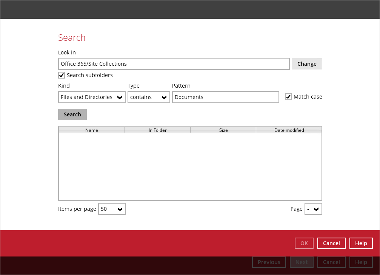This screenshot has width=380, height=275.
Task: Click the OK button in the red bar
Action: click(x=304, y=243)
